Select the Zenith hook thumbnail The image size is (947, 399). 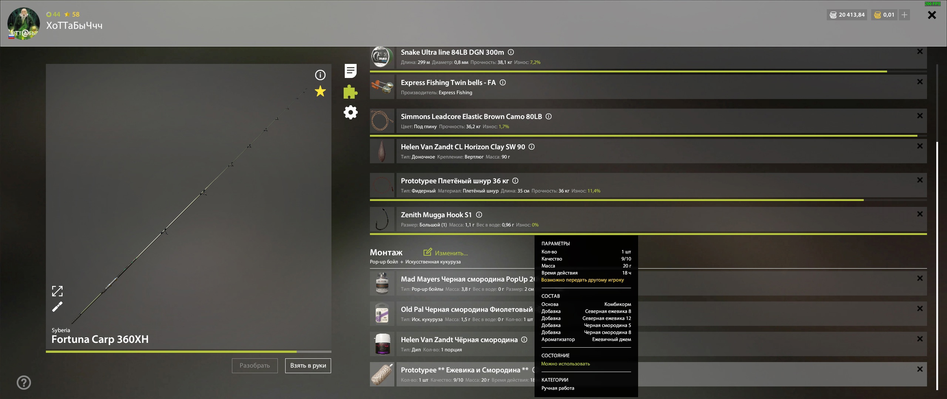[382, 219]
